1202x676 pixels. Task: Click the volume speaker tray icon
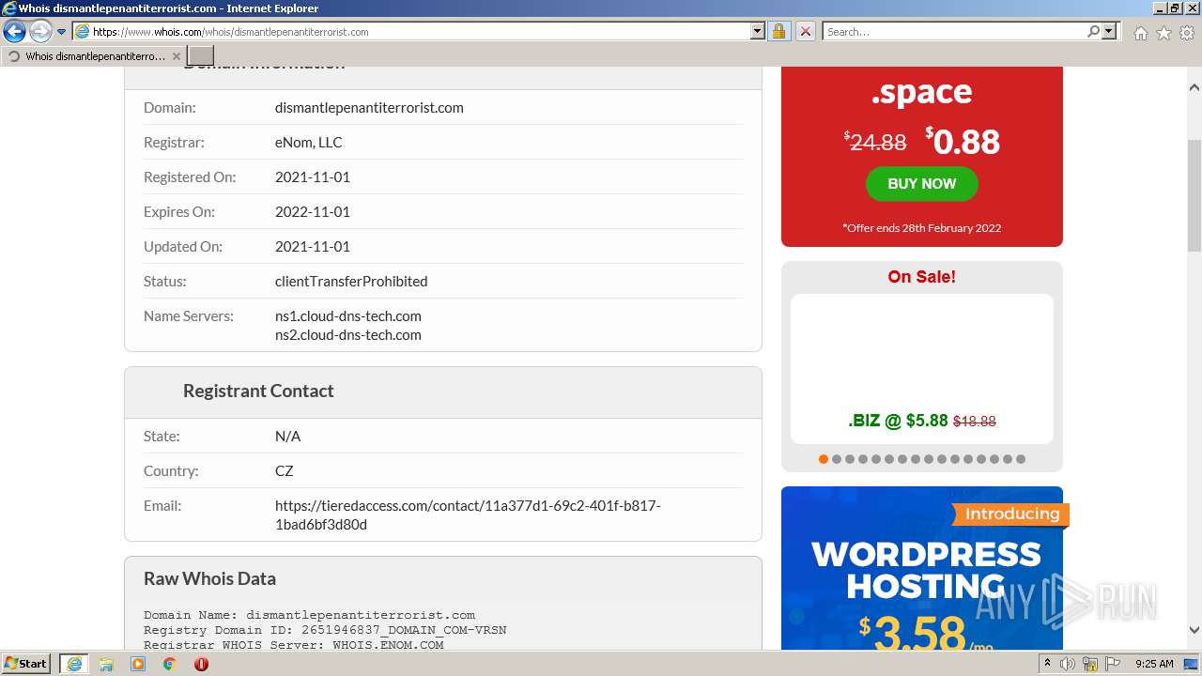1068,664
